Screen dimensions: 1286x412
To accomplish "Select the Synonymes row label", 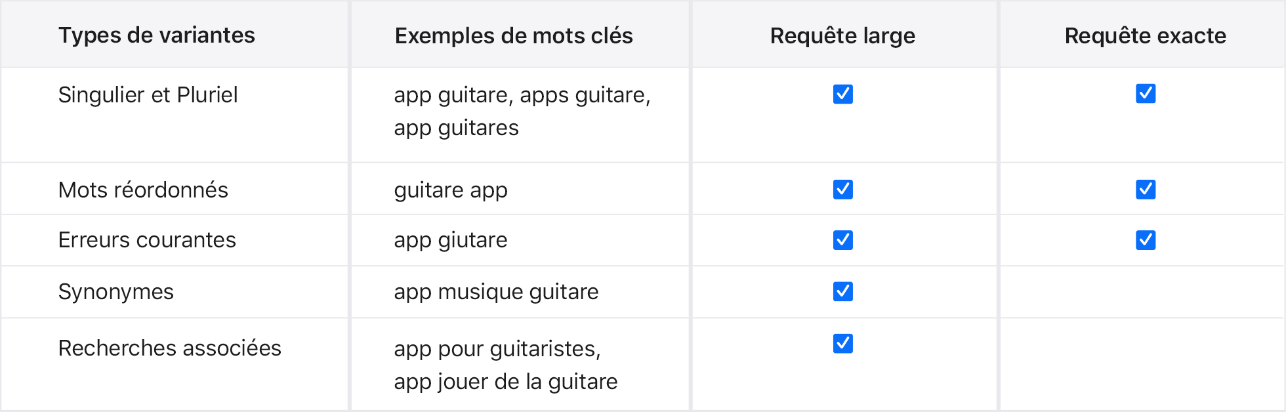I will (116, 292).
